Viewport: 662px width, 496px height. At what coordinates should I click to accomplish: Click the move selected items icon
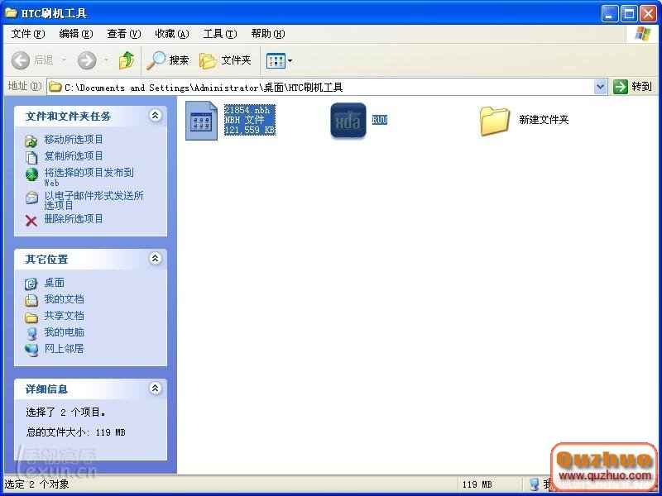(31, 140)
